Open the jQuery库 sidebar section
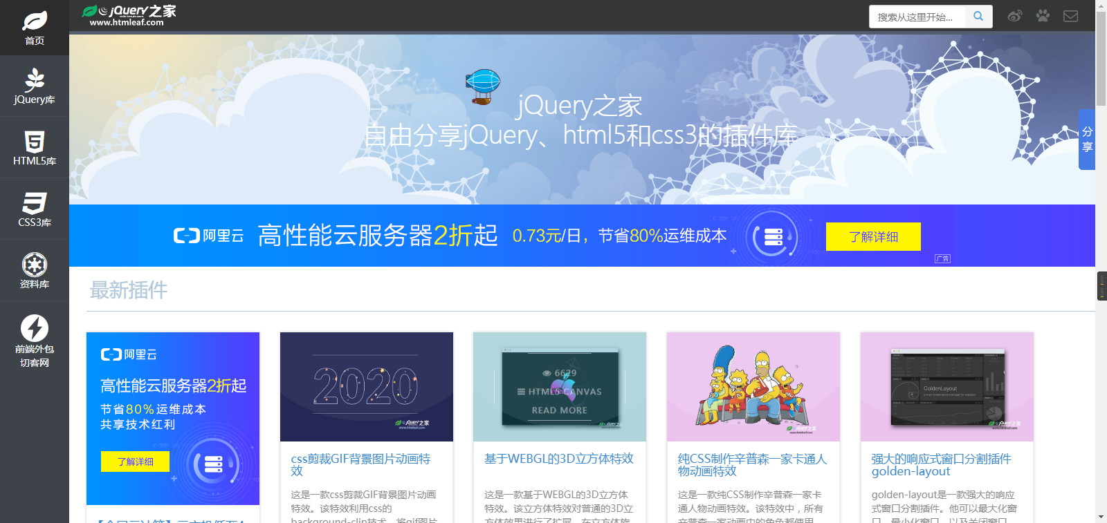1107x523 pixels. [35, 86]
